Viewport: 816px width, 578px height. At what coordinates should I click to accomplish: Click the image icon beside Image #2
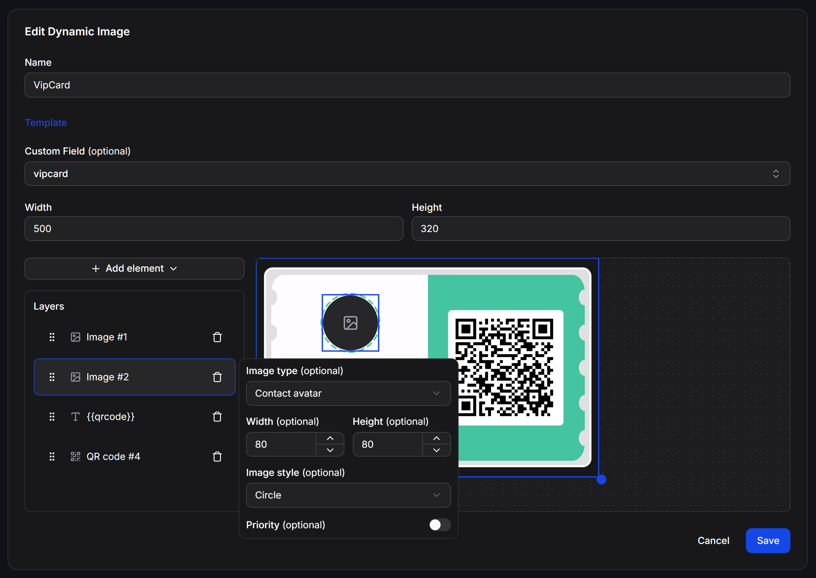(75, 377)
